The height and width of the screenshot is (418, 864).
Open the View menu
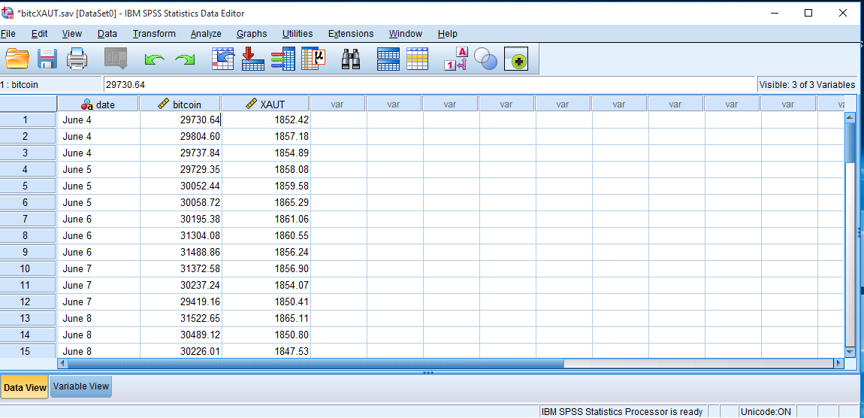click(72, 34)
